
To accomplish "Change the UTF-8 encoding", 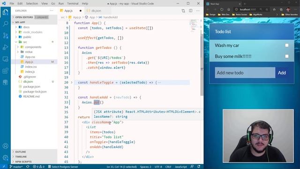I will 158,167.
